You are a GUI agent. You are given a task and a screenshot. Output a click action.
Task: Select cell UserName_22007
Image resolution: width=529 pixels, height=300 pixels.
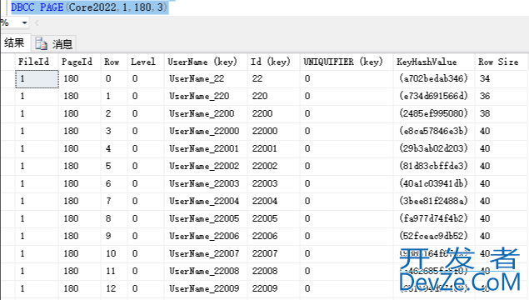click(206, 254)
